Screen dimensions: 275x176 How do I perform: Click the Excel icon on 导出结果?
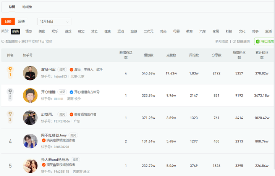pos(258,41)
